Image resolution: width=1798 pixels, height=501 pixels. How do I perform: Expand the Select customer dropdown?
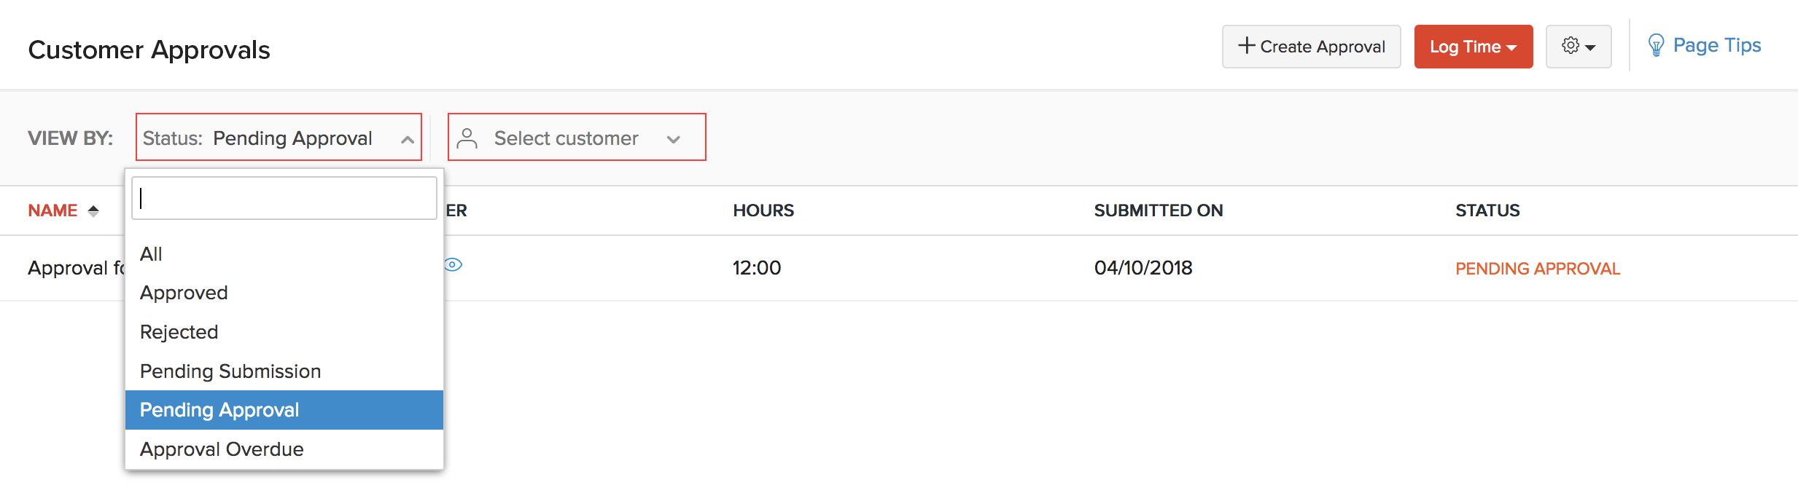673,139
